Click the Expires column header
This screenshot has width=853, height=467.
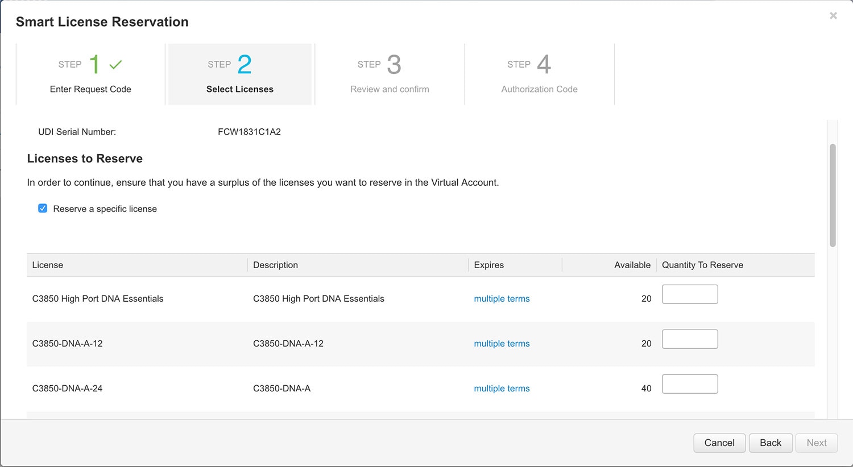(x=515, y=265)
